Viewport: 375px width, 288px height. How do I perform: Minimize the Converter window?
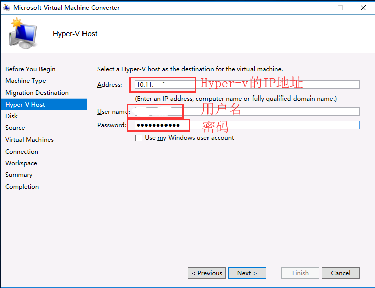coord(317,8)
